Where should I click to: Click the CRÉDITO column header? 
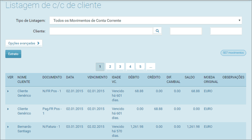pos(154,77)
